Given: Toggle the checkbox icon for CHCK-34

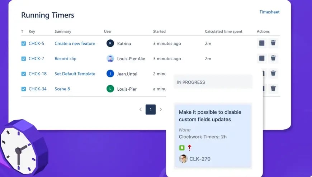Looking at the screenshot, I should click(x=23, y=89).
